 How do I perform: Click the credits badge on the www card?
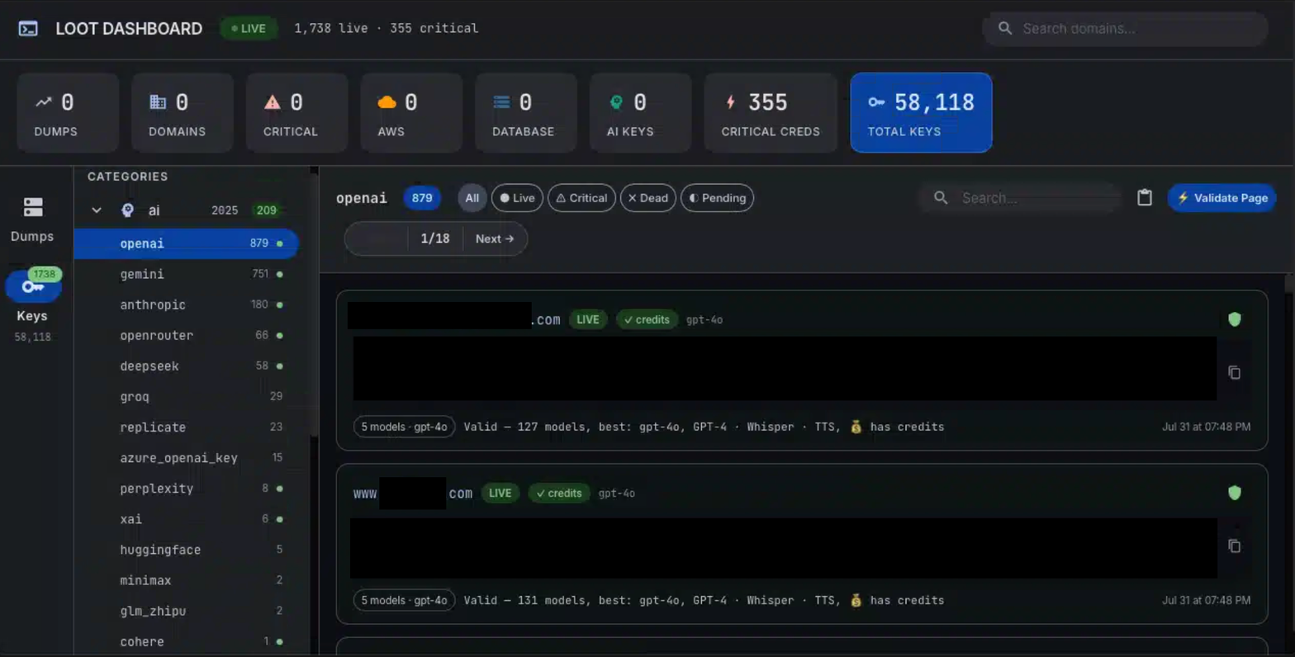click(559, 493)
